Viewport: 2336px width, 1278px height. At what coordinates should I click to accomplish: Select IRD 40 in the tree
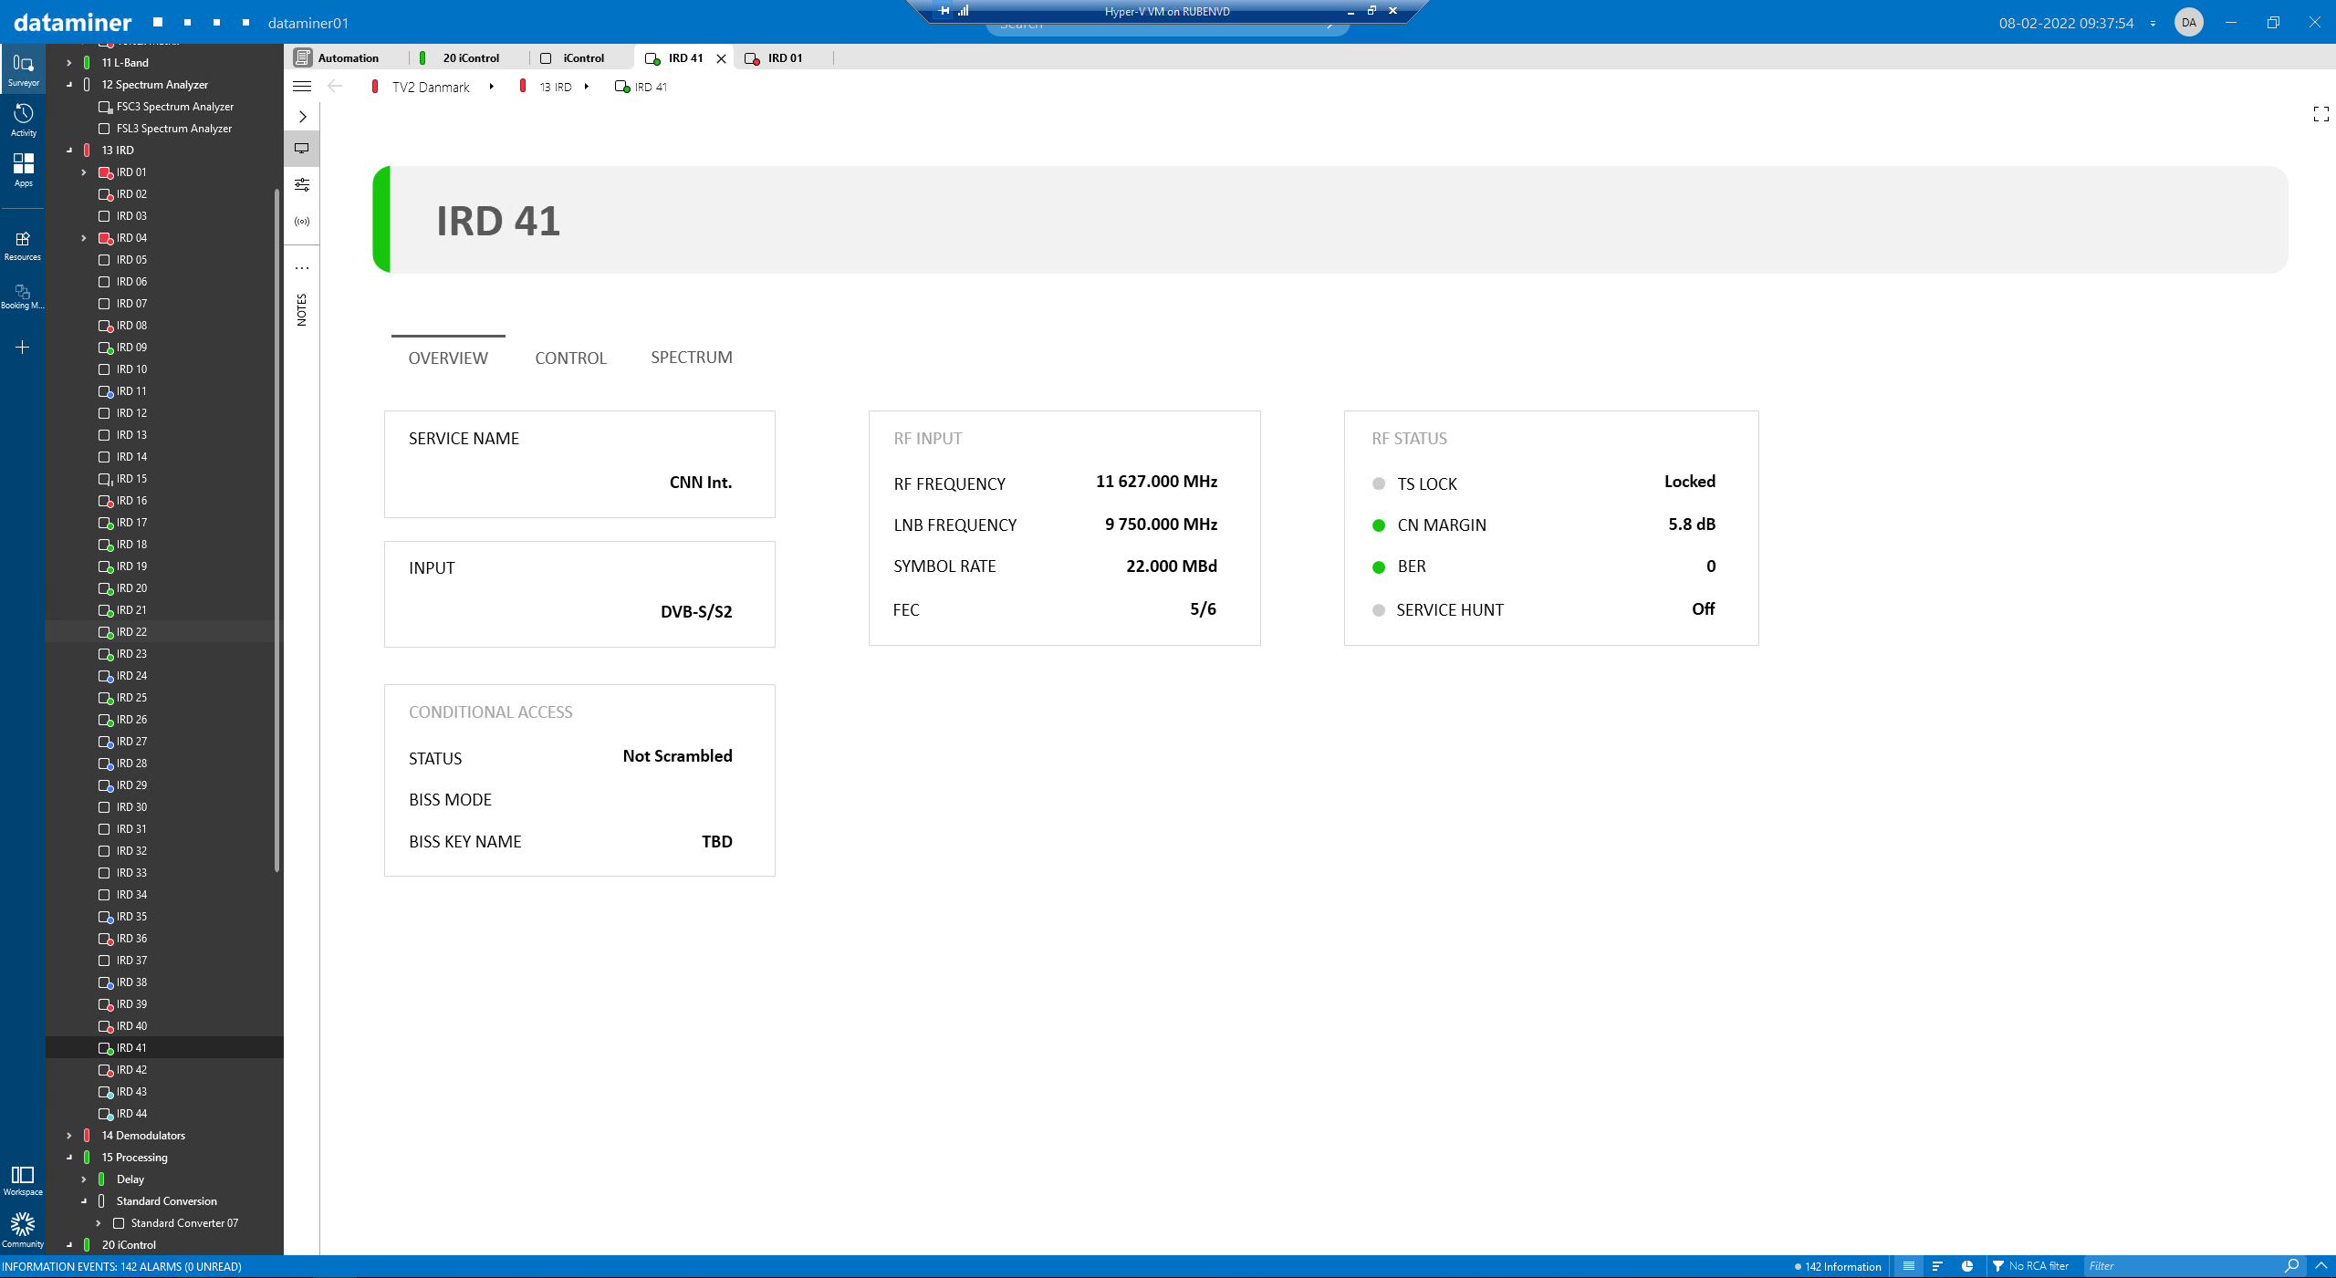coord(131,1026)
